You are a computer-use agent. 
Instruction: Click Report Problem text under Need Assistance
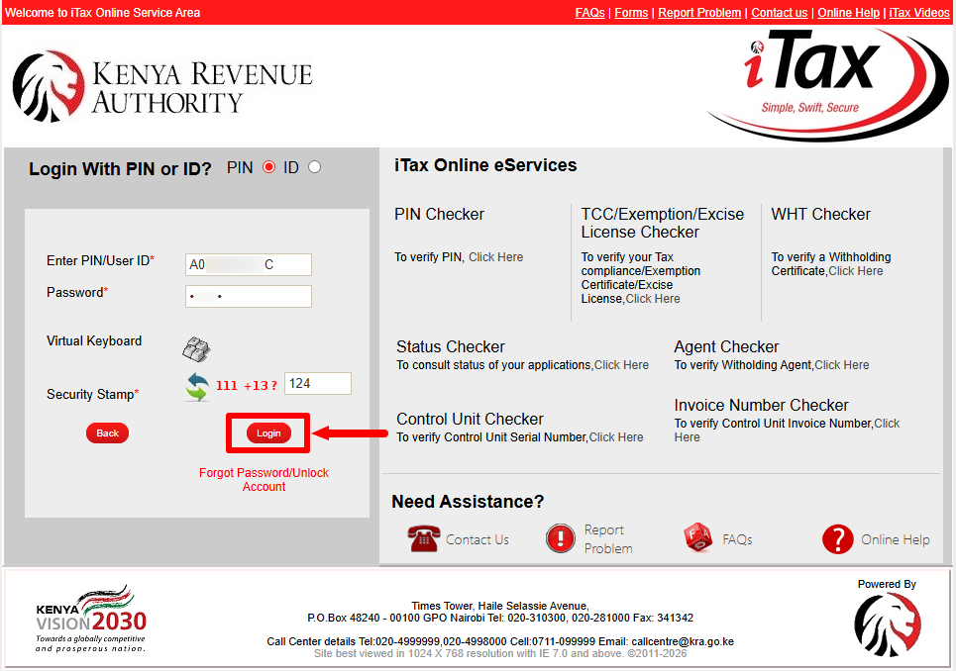click(x=608, y=538)
